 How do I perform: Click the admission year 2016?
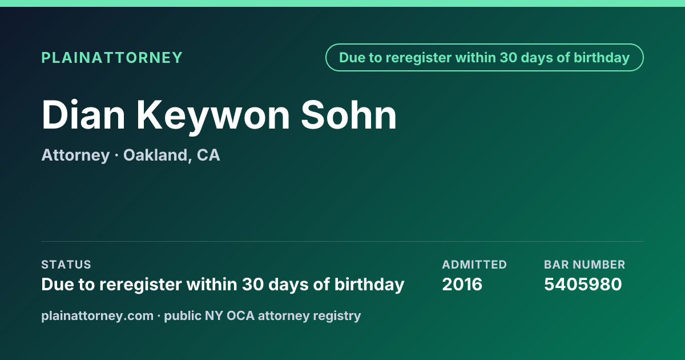click(x=462, y=284)
